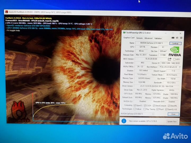Click the Resizable BAR value Disabled
This screenshot has height=143, width=191.
[x=172, y=101]
